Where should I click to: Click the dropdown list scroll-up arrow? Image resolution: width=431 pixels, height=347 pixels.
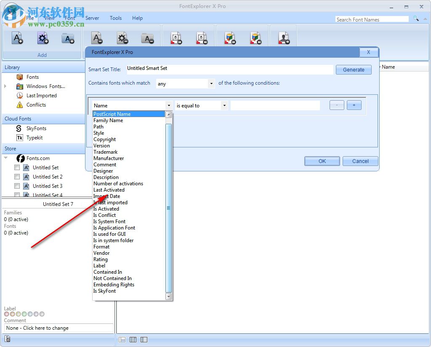pyautogui.click(x=169, y=115)
